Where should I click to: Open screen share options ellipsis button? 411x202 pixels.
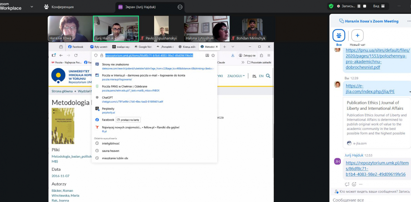(180, 7)
